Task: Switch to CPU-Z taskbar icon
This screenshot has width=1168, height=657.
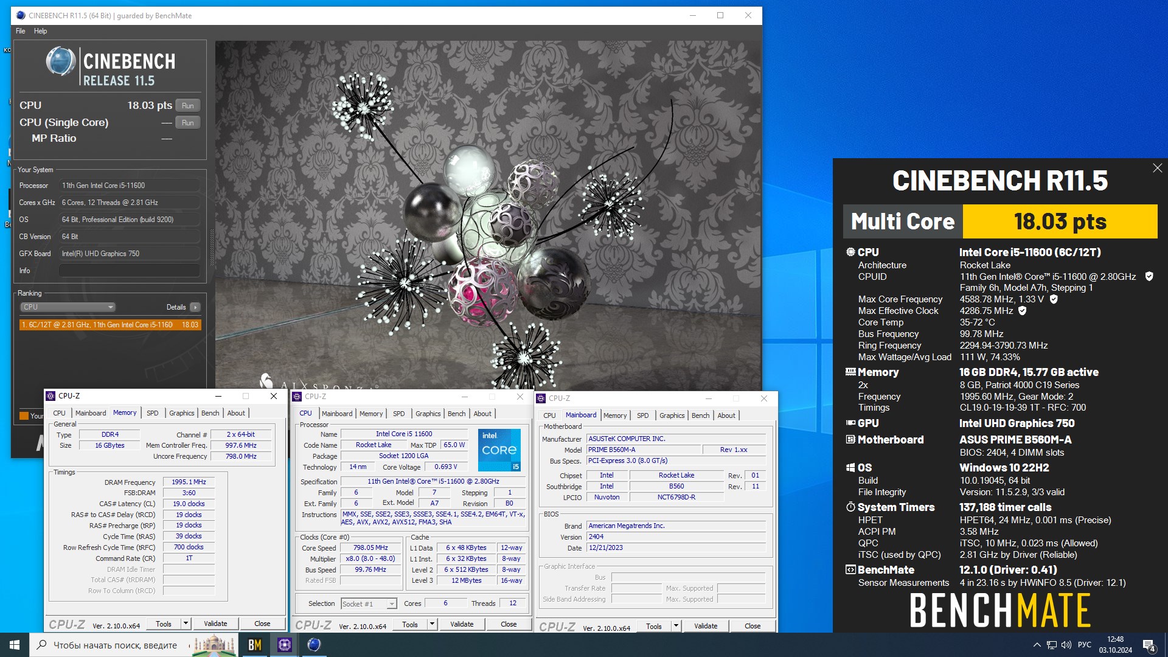Action: [x=284, y=645]
